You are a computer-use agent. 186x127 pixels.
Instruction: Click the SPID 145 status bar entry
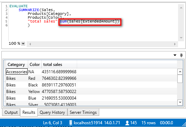click(x=133, y=123)
